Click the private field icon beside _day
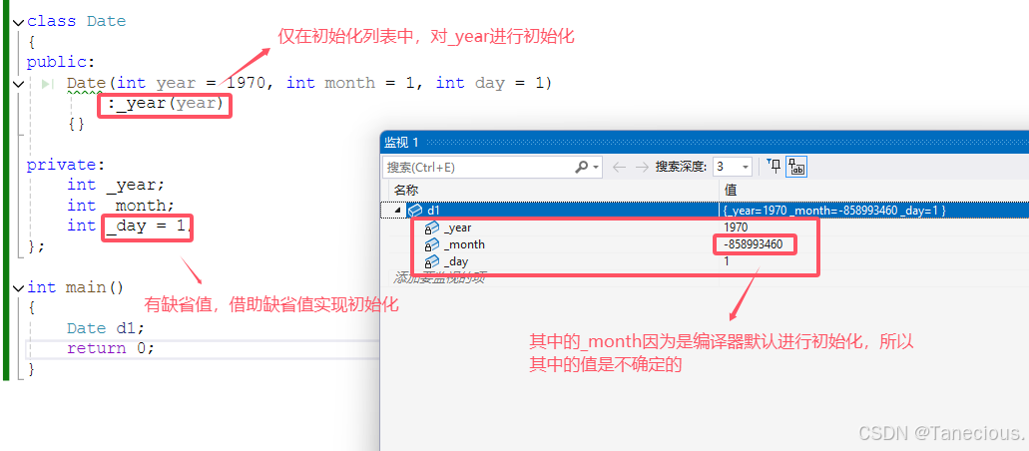 click(431, 262)
